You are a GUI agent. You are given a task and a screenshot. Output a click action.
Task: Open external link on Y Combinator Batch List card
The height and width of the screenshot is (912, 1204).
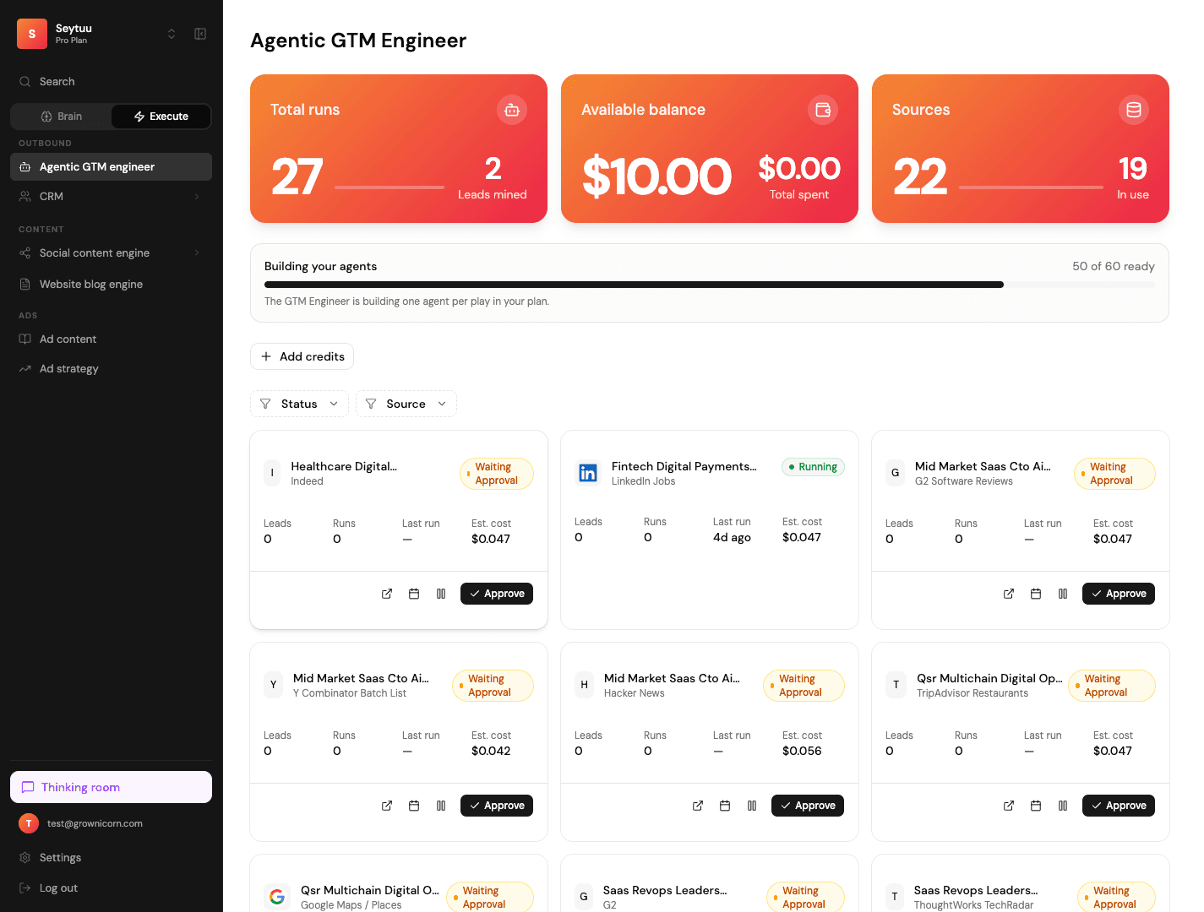pyautogui.click(x=387, y=806)
